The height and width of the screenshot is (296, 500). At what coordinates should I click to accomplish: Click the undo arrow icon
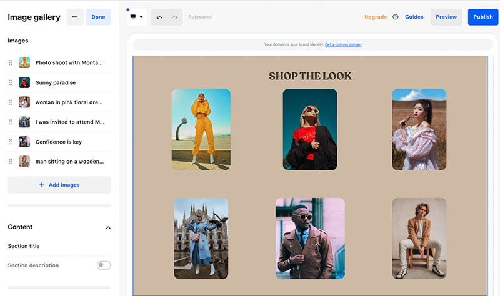tap(159, 17)
